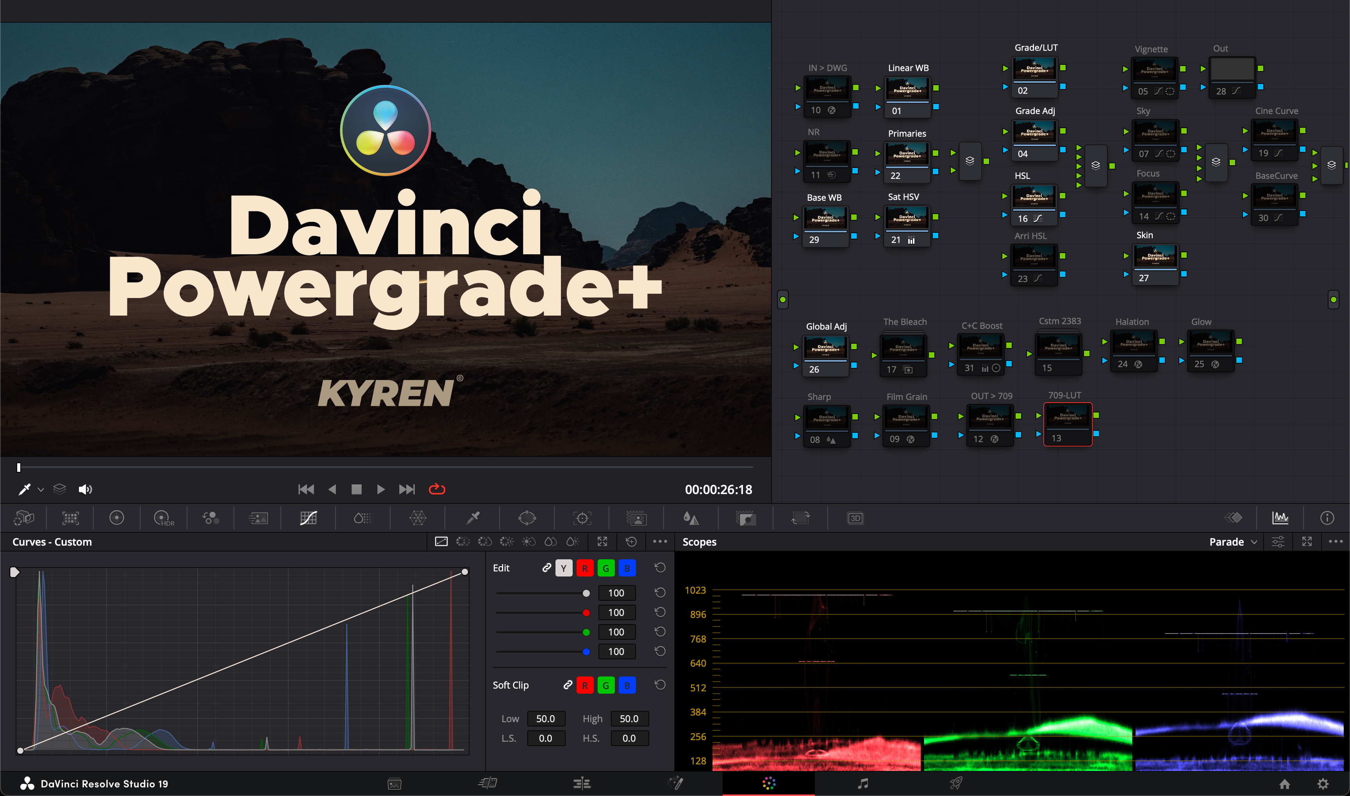Open the Keyframes panel
This screenshot has width=1350, height=796.
pyautogui.click(x=1234, y=518)
